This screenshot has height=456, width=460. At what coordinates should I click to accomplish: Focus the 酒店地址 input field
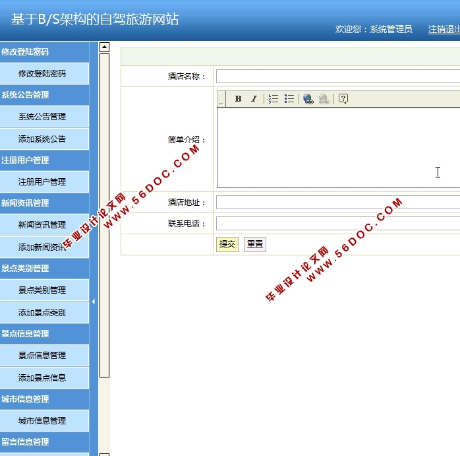pyautogui.click(x=338, y=203)
